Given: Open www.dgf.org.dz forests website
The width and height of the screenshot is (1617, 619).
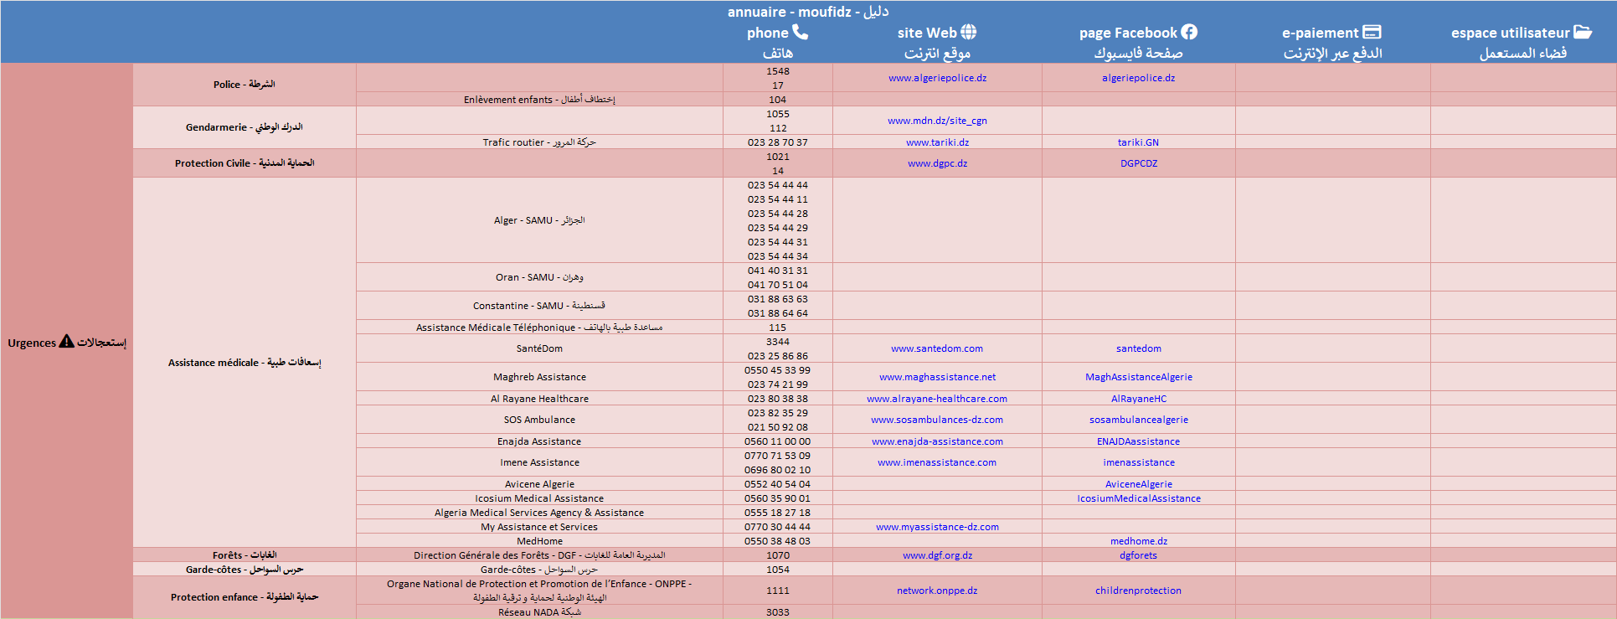Looking at the screenshot, I should pos(937,555).
